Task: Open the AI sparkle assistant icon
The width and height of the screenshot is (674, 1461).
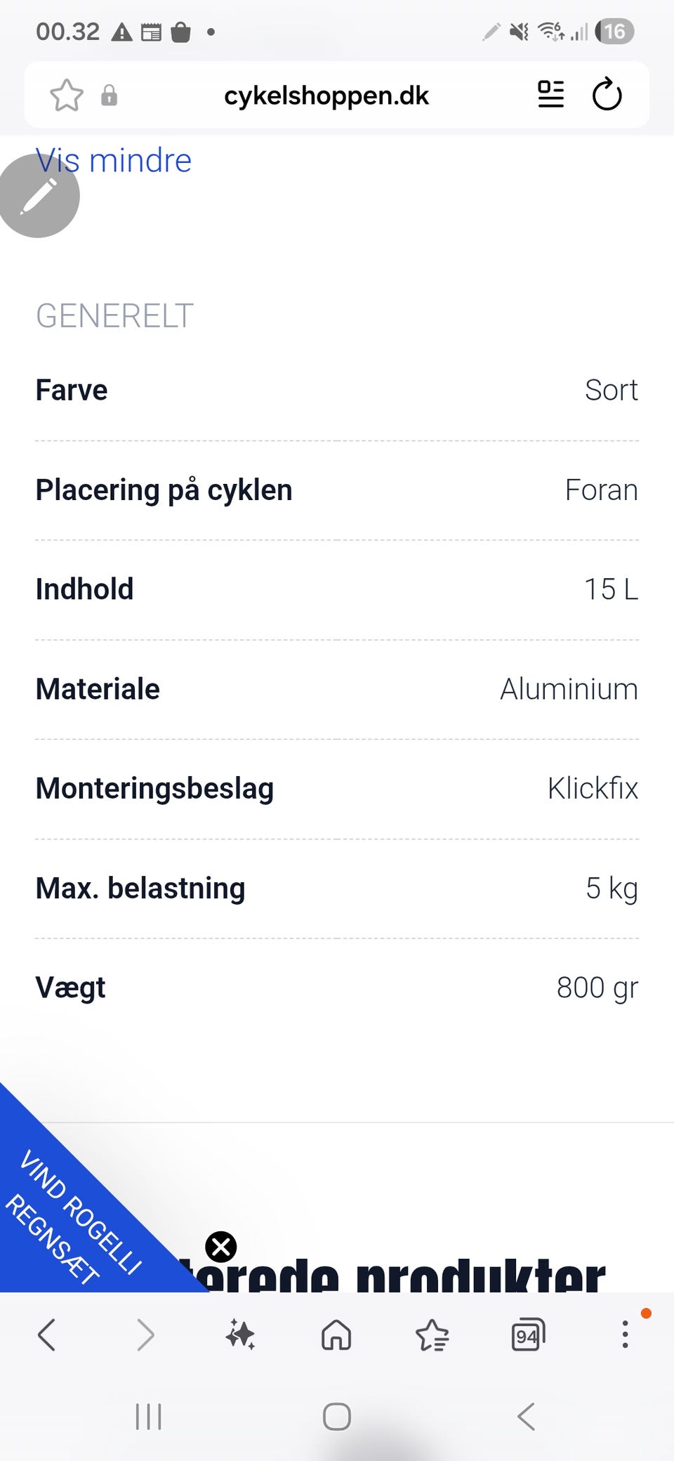Action: [x=240, y=1335]
